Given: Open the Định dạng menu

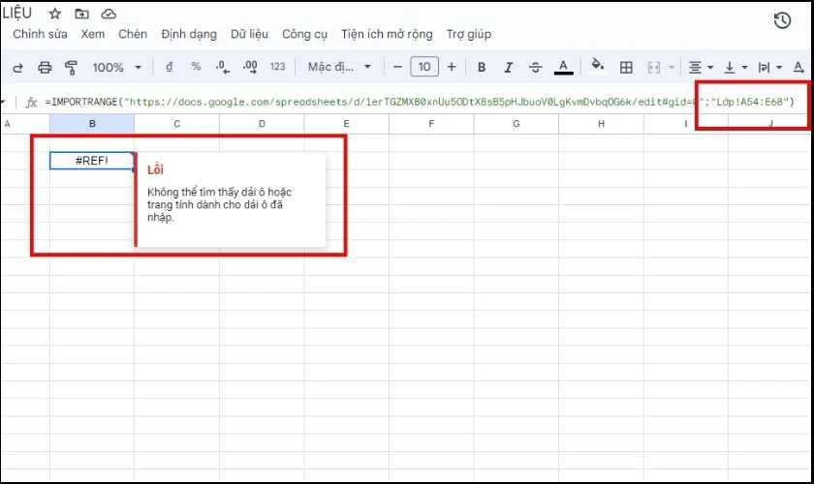Looking at the screenshot, I should 189,34.
